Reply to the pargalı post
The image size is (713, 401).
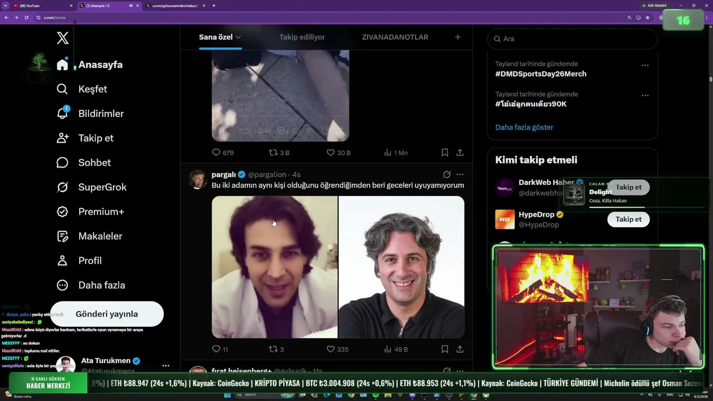coord(216,349)
